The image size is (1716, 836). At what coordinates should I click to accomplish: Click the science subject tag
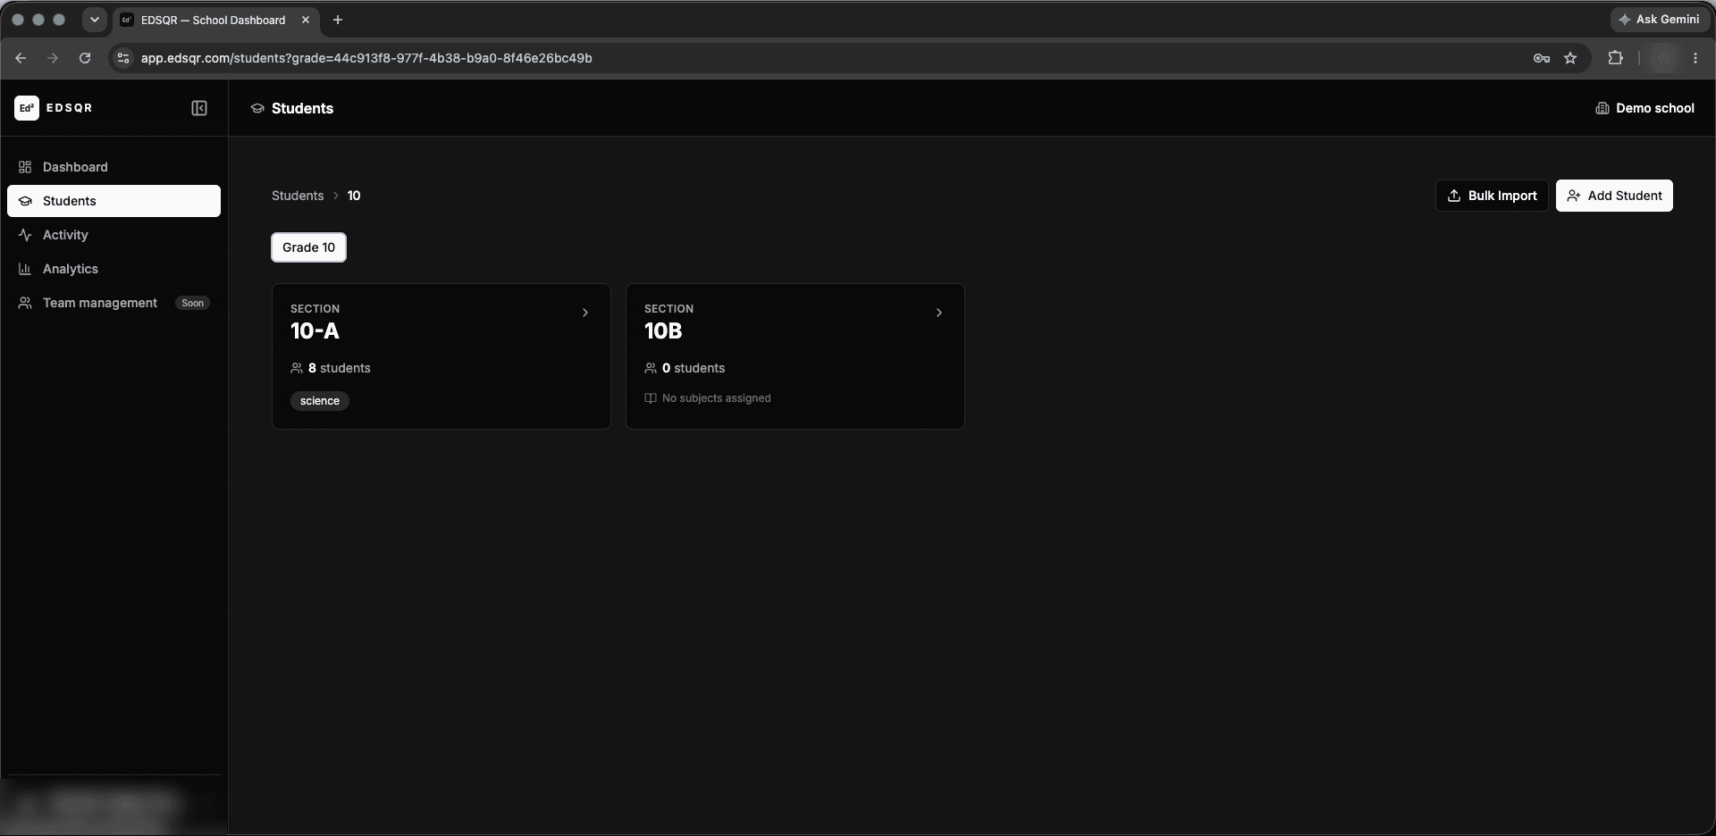320,401
